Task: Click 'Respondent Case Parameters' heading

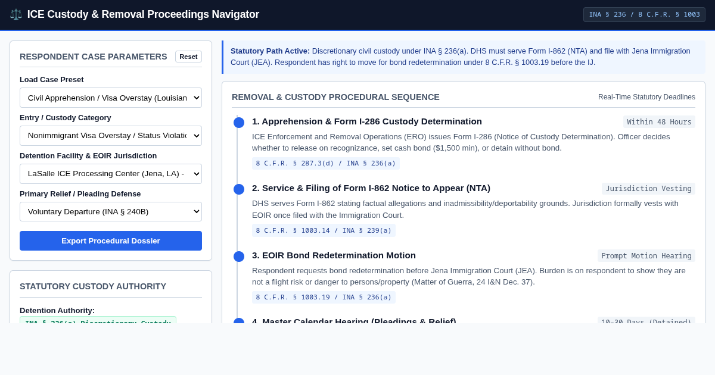Action: click(94, 57)
